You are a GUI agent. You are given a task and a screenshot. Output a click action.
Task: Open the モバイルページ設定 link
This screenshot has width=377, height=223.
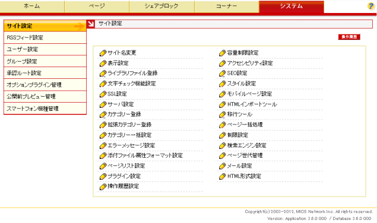tap(249, 94)
